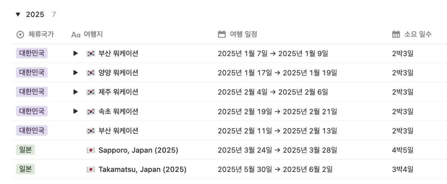The image size is (447, 184).
Task: Collapse the 2025 group toggle triangle
Action: (x=18, y=15)
